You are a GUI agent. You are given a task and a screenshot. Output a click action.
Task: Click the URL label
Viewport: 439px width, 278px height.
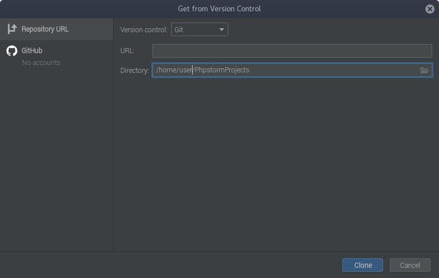point(127,51)
